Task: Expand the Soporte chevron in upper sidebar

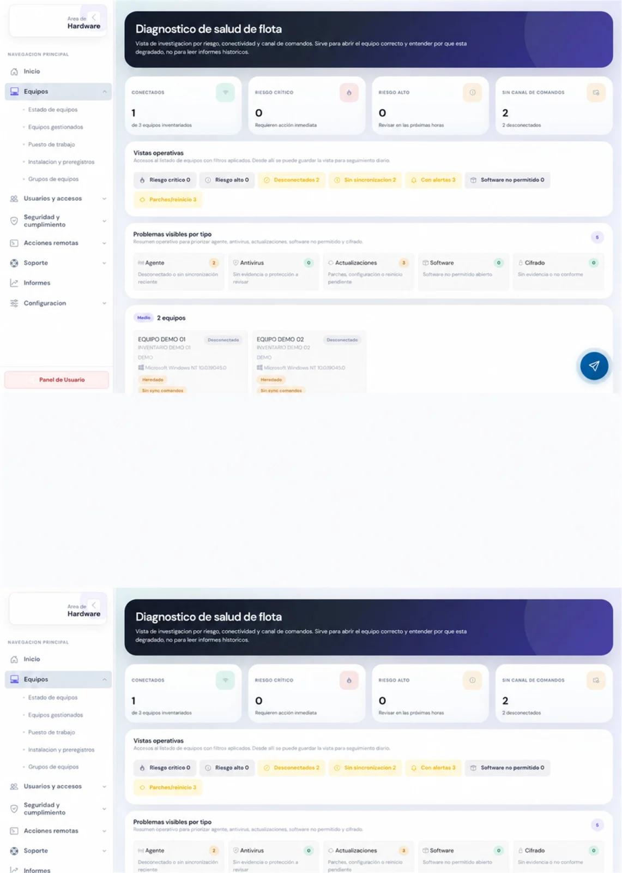Action: (104, 263)
